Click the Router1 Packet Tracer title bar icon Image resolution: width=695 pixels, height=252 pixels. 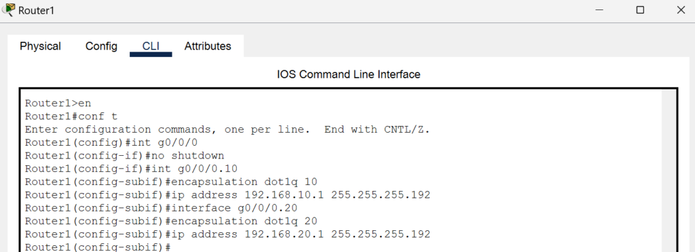[x=8, y=9]
